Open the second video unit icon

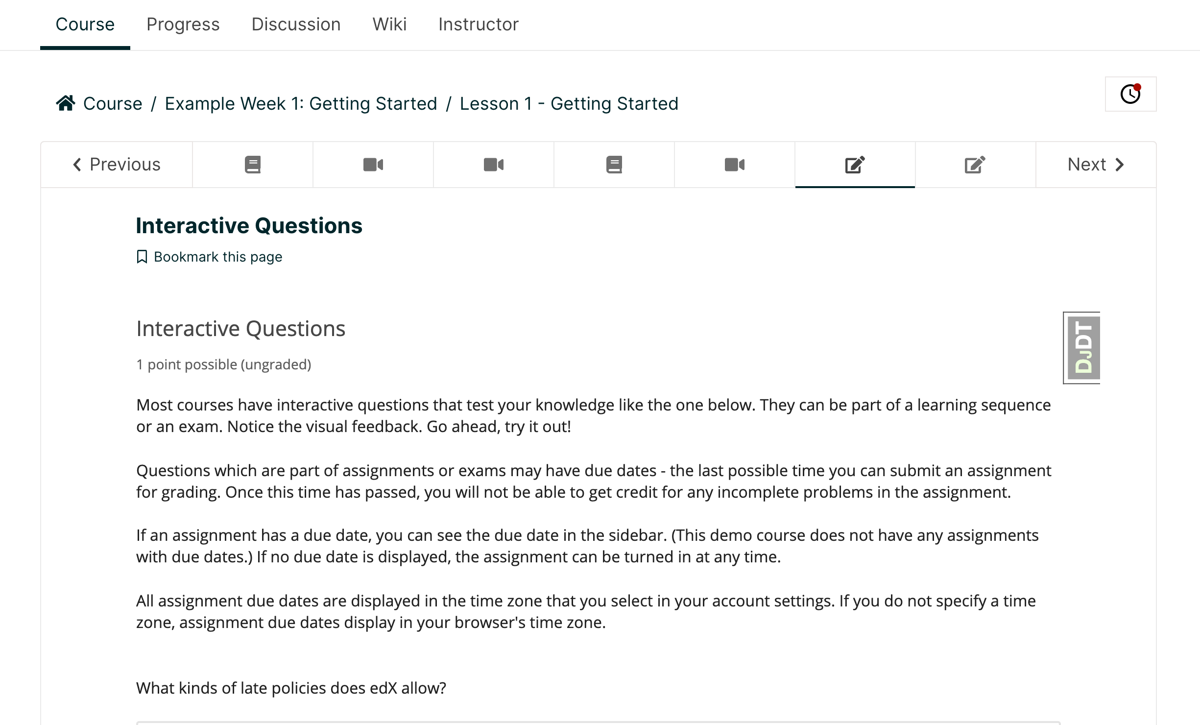coord(494,165)
